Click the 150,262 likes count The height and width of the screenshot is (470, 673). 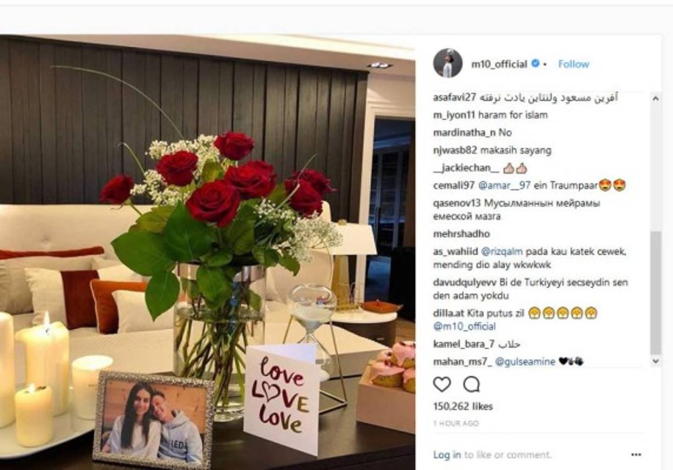point(463,407)
